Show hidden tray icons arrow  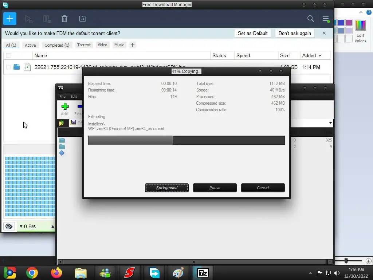pos(310,273)
